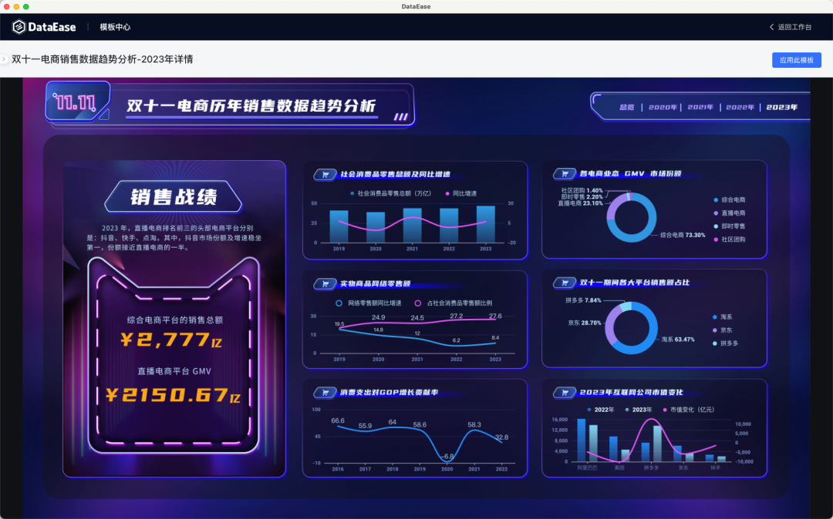Click the 32.8 data point in GDP chart

pos(501,437)
